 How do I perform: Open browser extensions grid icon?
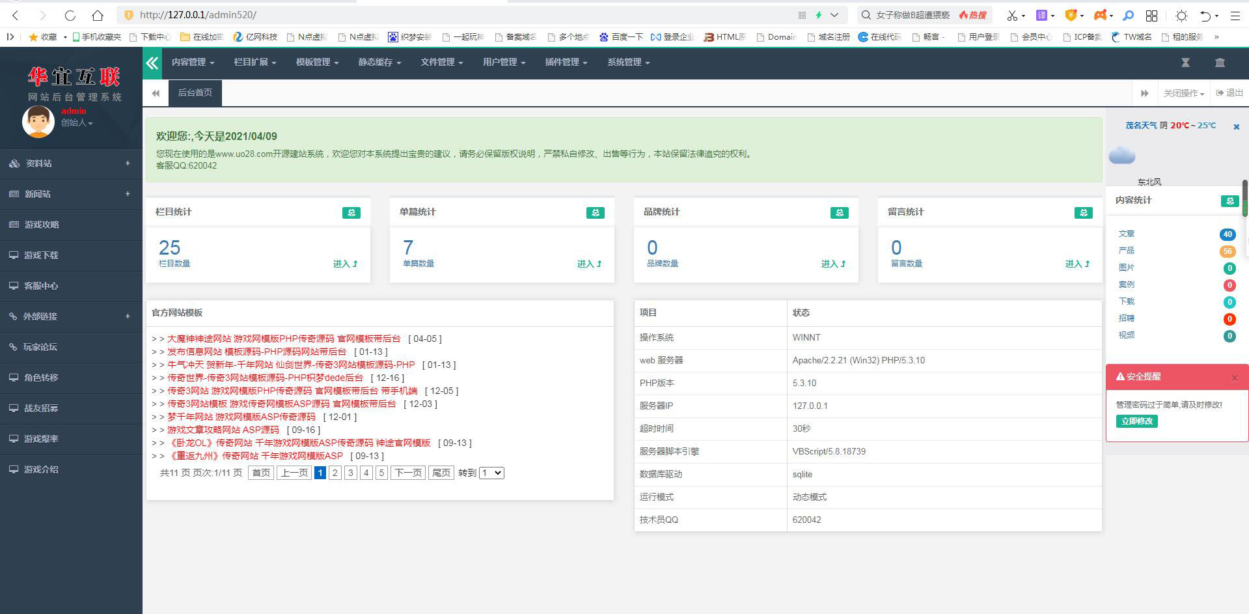coord(1151,16)
